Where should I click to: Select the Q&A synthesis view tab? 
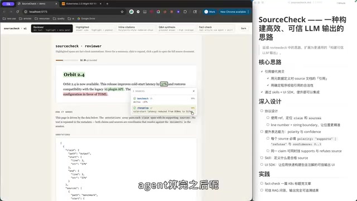coord(176,28)
